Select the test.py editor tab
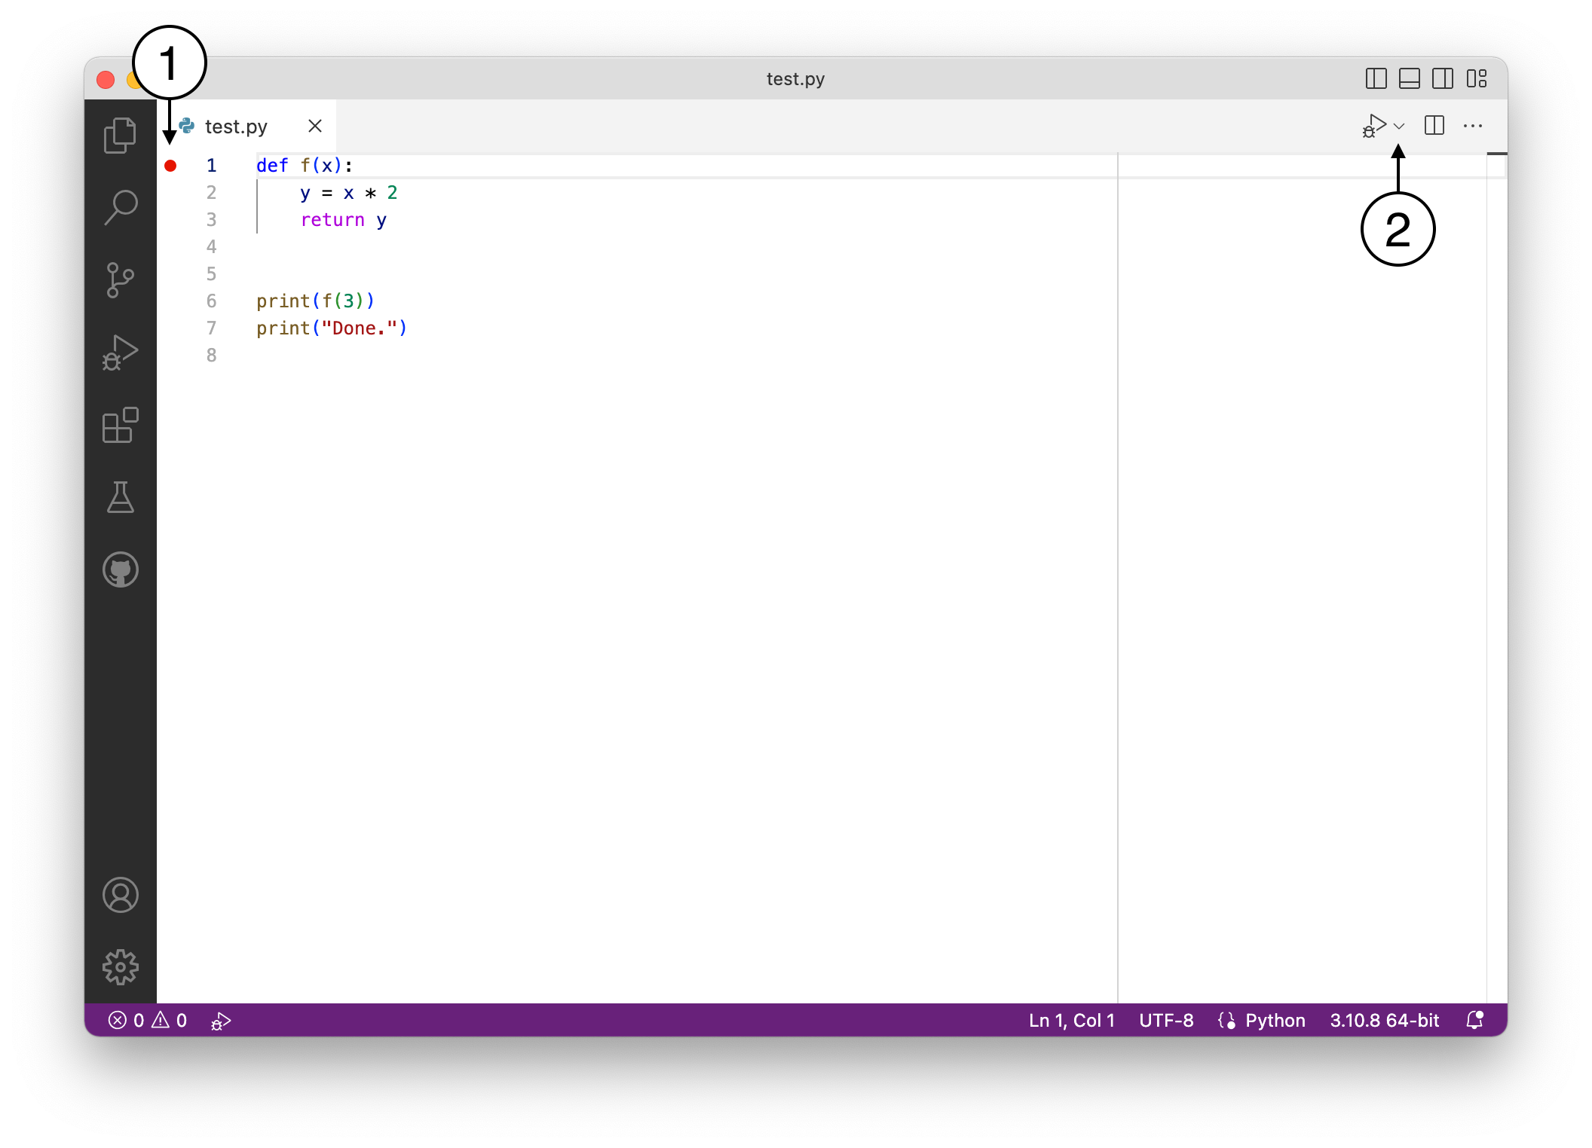1592x1148 pixels. click(236, 127)
